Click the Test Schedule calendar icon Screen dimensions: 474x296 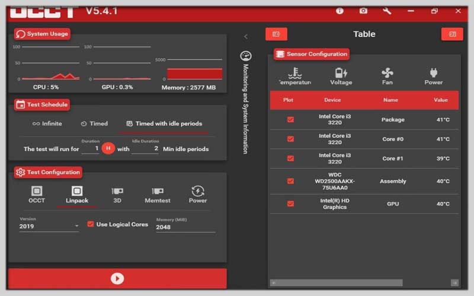pyautogui.click(x=20, y=105)
